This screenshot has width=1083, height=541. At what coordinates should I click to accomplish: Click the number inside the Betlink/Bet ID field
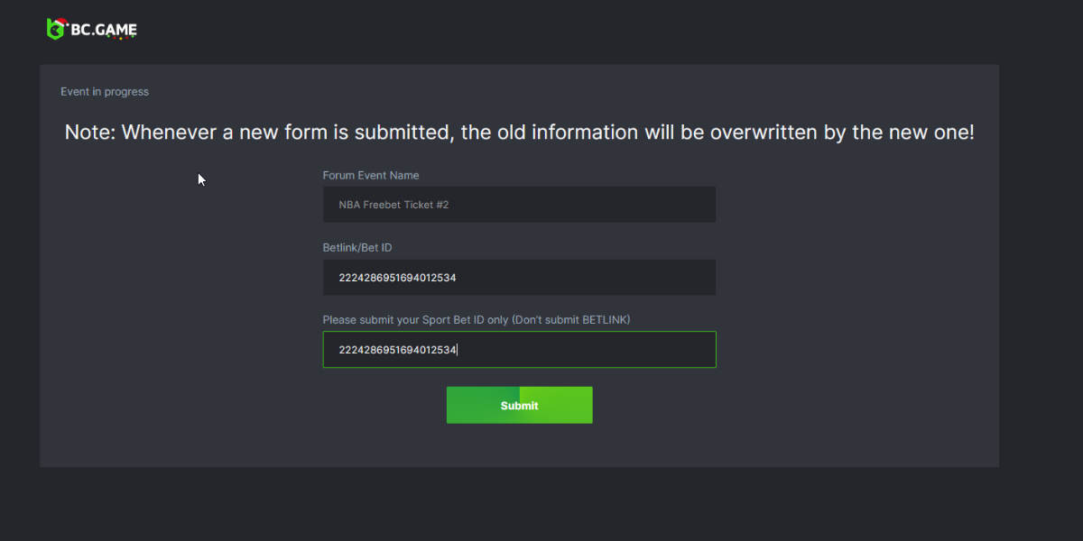[x=397, y=278]
